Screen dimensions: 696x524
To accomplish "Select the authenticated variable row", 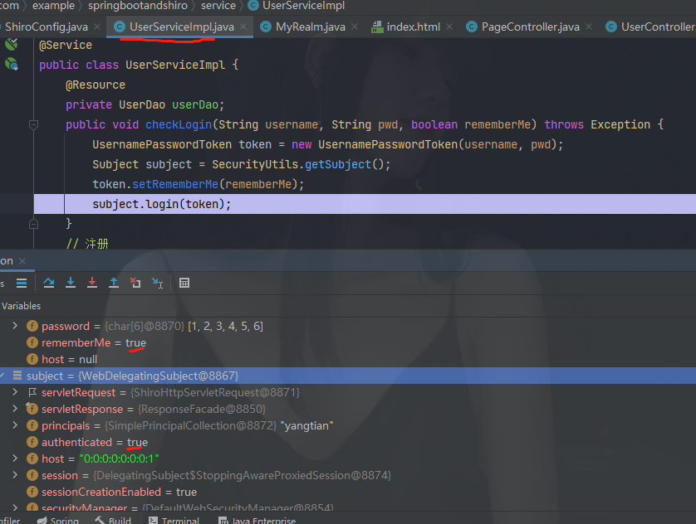I will coord(76,442).
